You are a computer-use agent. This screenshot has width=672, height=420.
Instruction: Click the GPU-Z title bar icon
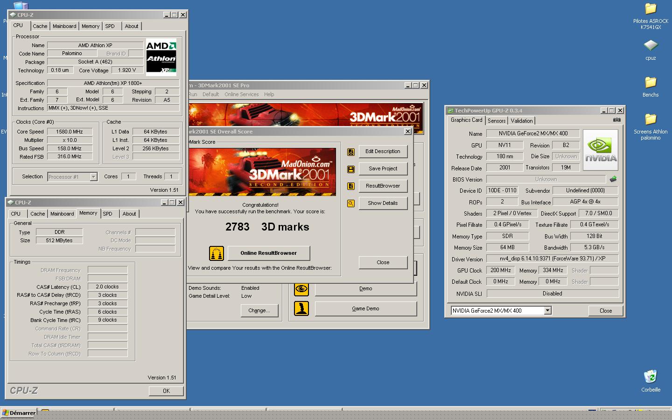[x=450, y=111]
